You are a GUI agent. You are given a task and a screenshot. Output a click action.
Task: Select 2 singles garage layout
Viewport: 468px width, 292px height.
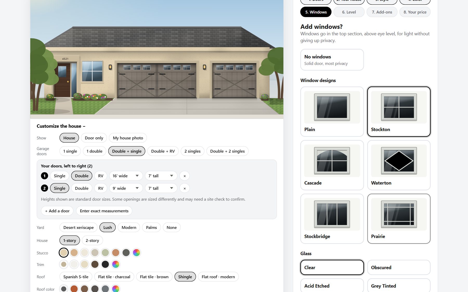192,151
